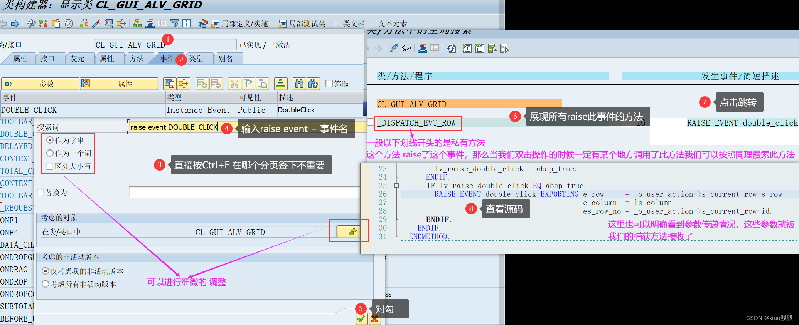This screenshot has height=325, width=799.
Task: Click the green sort icon in events toolbar
Action: tap(281, 84)
